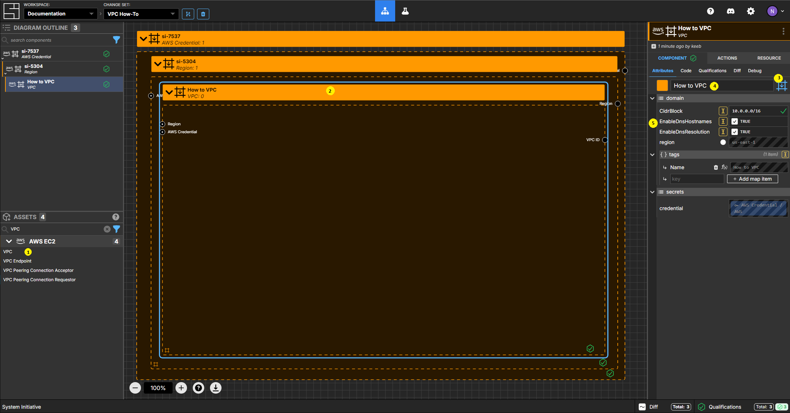Image resolution: width=790 pixels, height=413 pixels.
Task: Open the Qualifications sub-tab
Action: coord(712,71)
